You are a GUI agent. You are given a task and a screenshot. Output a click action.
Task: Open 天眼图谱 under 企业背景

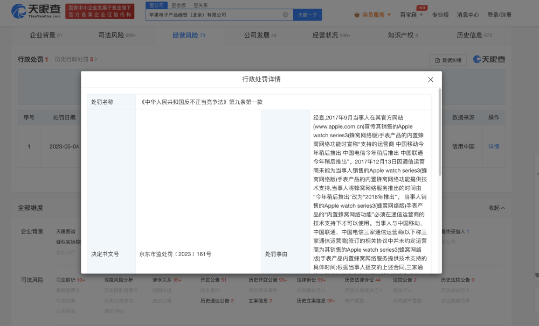click(66, 232)
